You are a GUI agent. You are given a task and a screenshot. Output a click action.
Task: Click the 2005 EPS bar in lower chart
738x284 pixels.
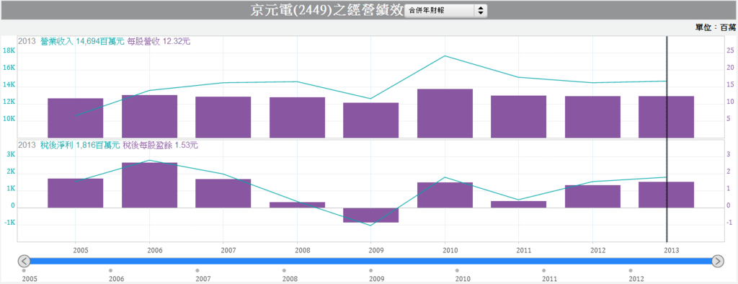coord(75,193)
